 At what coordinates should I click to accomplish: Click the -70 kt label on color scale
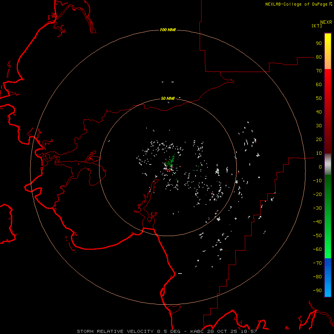pos(317,263)
